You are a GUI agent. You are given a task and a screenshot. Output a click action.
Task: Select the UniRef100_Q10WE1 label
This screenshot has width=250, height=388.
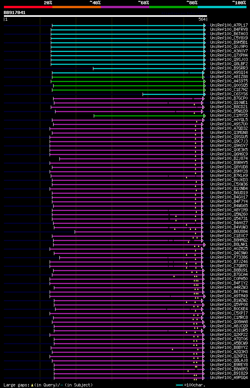click(229, 102)
